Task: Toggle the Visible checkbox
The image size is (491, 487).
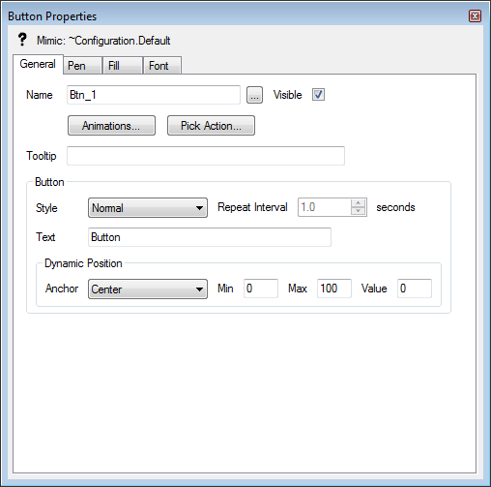Action: 318,95
